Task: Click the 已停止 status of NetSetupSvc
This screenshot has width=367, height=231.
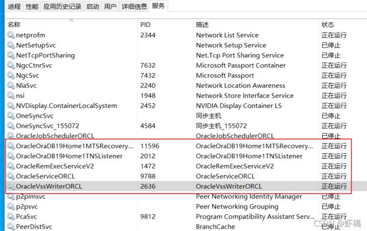Action: pos(331,45)
